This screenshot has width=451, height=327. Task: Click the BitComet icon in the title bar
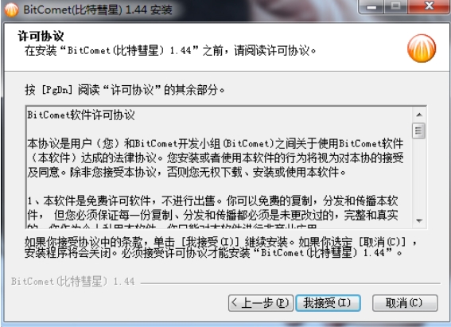11,10
